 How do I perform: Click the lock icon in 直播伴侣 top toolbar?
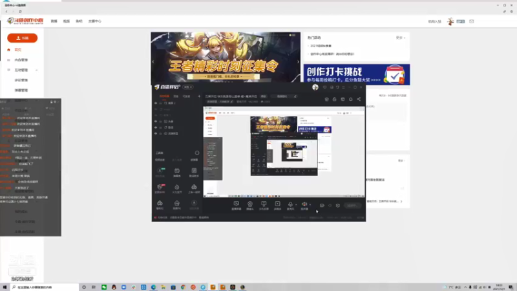click(334, 100)
